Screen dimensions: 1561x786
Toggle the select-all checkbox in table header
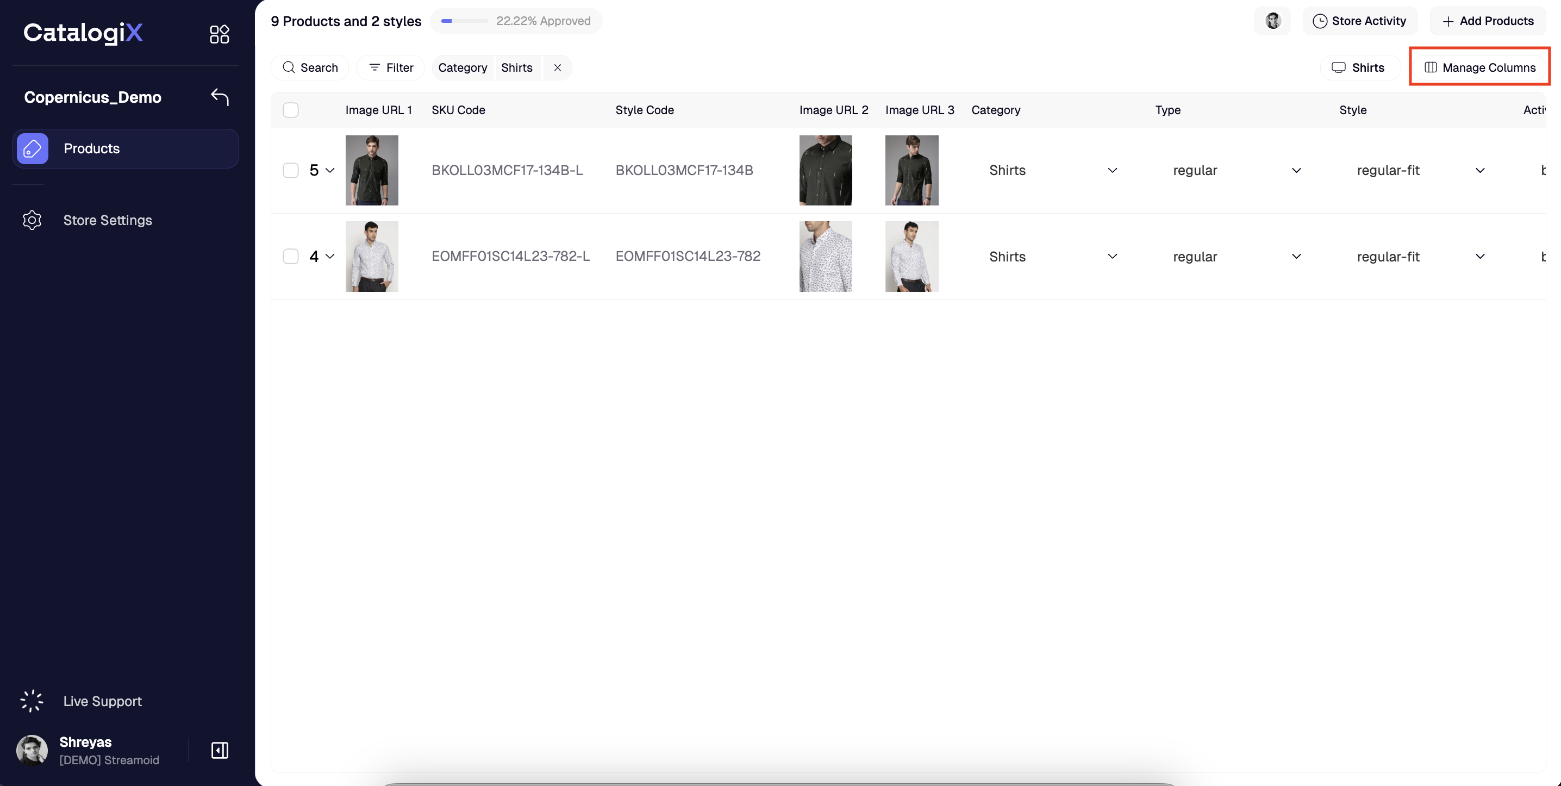coord(291,110)
